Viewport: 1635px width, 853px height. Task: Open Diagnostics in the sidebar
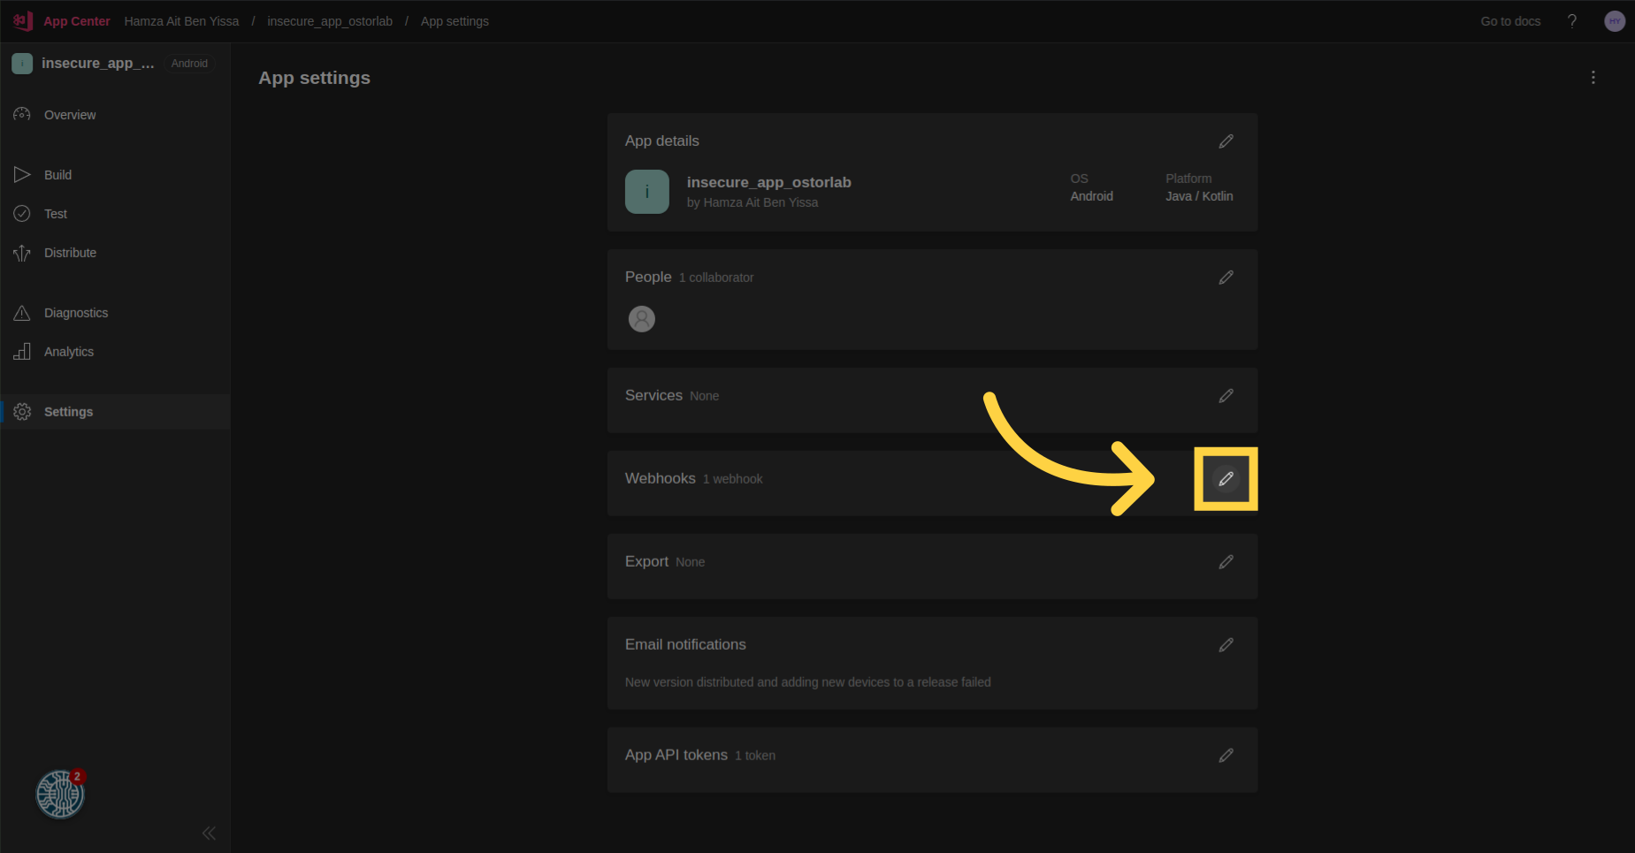point(115,313)
